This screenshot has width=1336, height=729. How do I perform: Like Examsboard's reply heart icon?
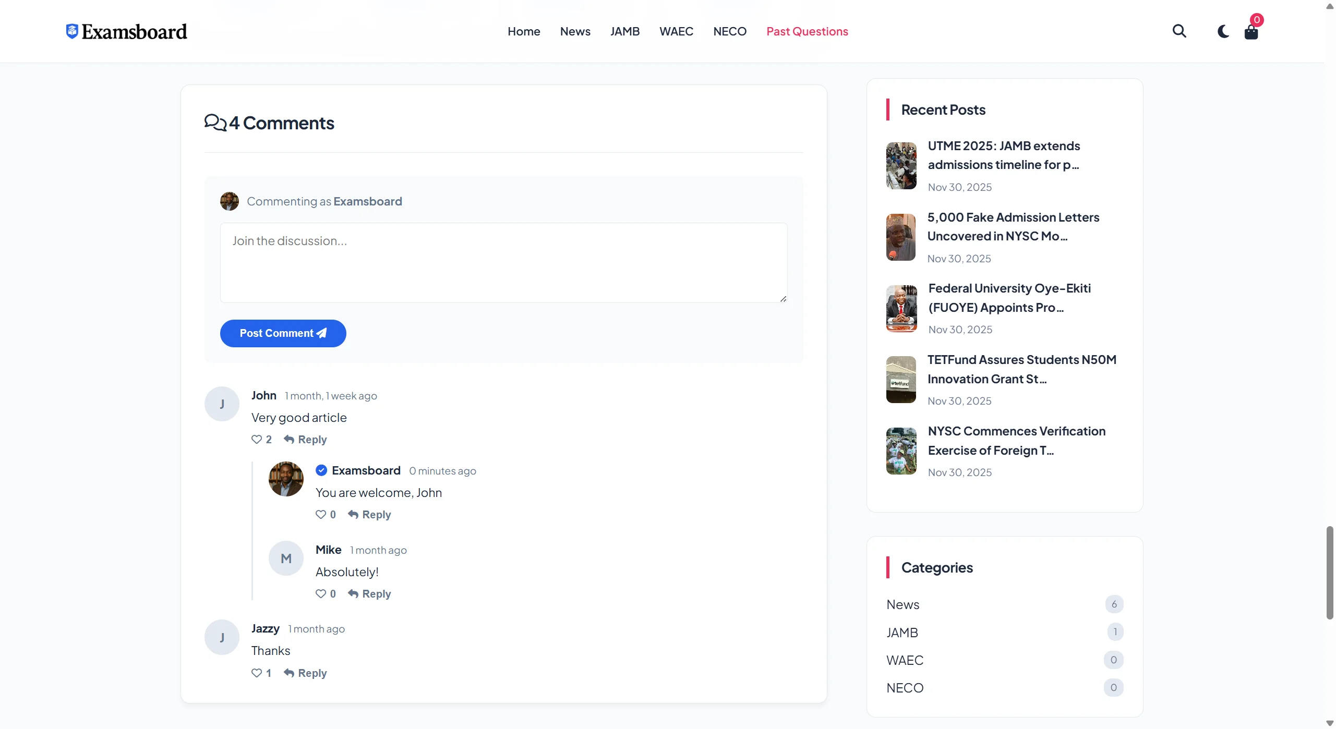(321, 515)
